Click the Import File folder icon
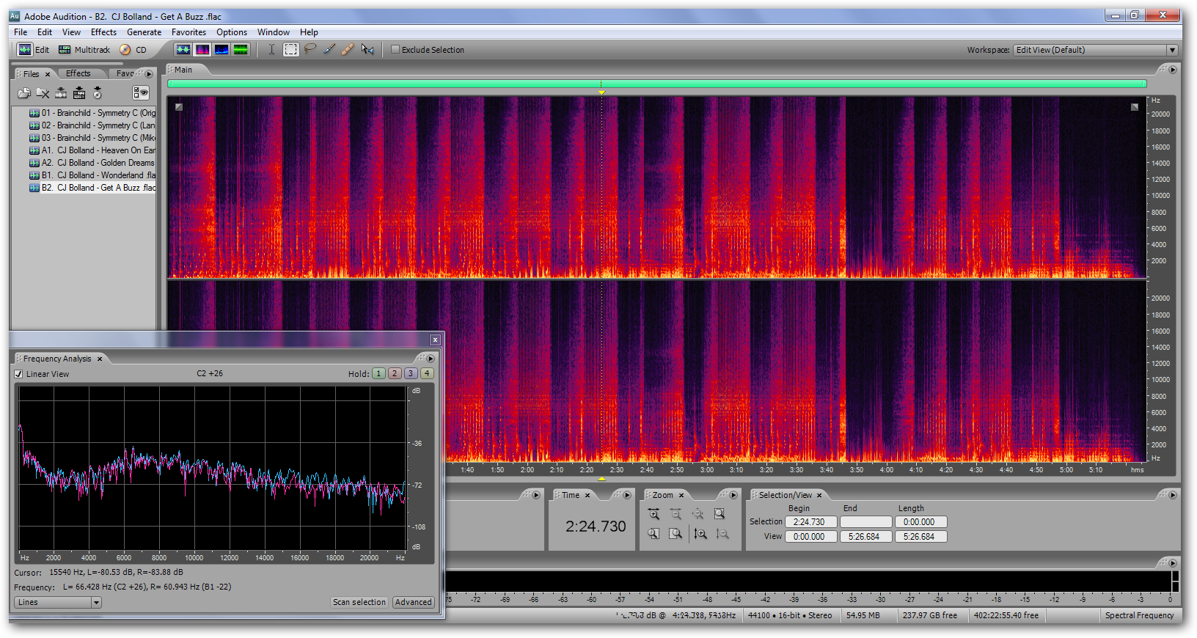 tap(24, 93)
